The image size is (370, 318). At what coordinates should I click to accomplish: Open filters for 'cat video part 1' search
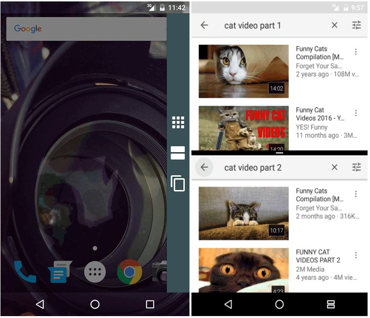[357, 25]
